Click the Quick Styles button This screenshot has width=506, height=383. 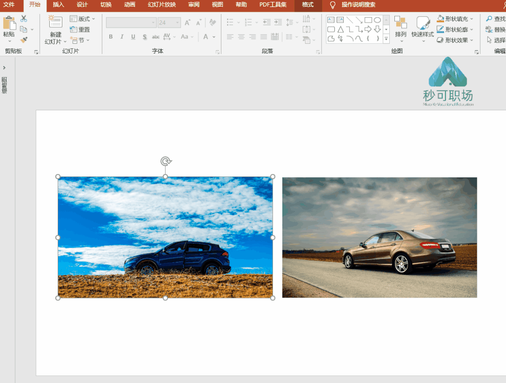coord(423,27)
